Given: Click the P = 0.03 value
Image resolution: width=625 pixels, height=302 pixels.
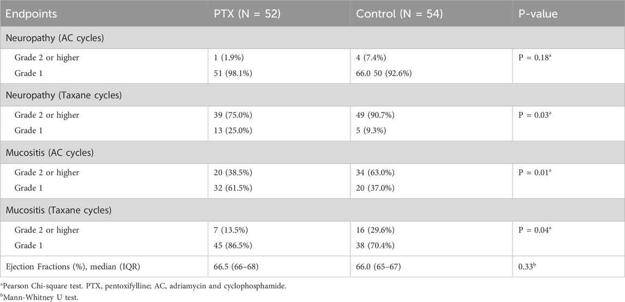Looking at the screenshot, I should [538, 115].
